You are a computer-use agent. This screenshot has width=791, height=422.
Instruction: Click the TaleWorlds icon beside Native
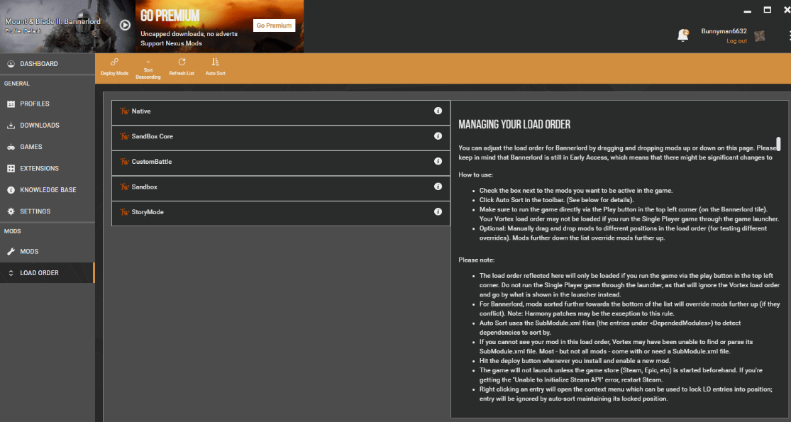(125, 111)
